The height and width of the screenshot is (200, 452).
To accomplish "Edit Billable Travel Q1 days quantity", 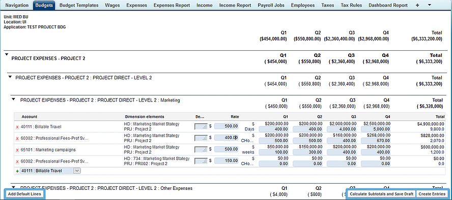I will click(273, 129).
